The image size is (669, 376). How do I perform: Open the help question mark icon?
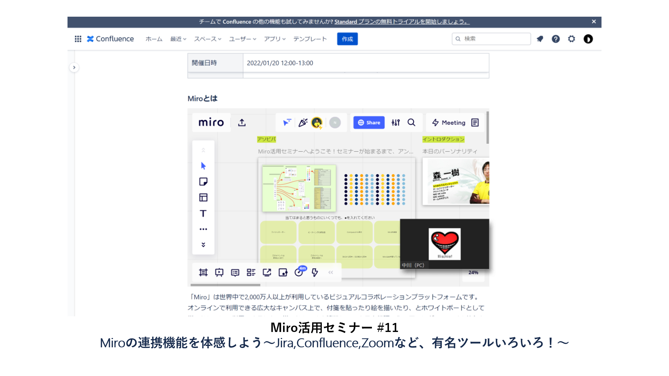(555, 39)
